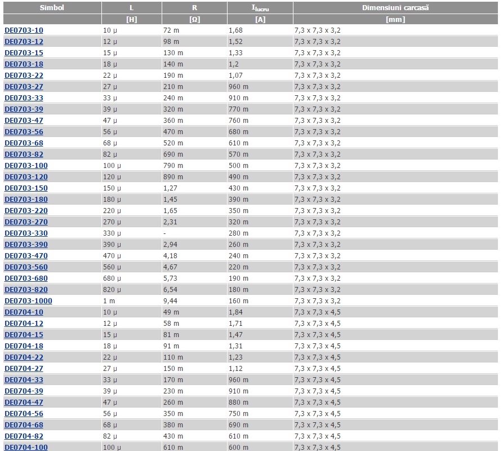Viewport: 503px width, 451px height.
Task: Select the DE0703-560 link
Action: (x=26, y=267)
